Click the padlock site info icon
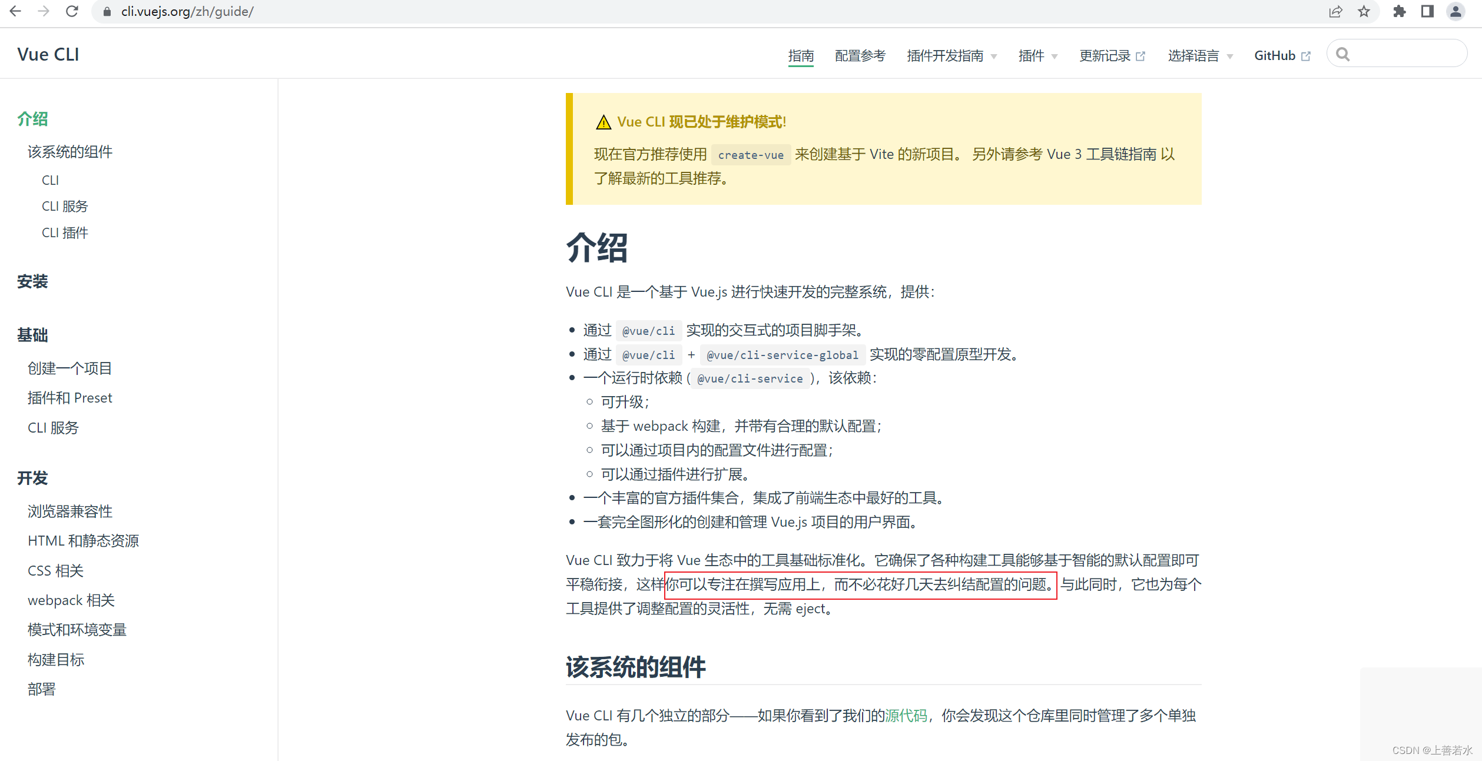The image size is (1482, 761). point(107,11)
